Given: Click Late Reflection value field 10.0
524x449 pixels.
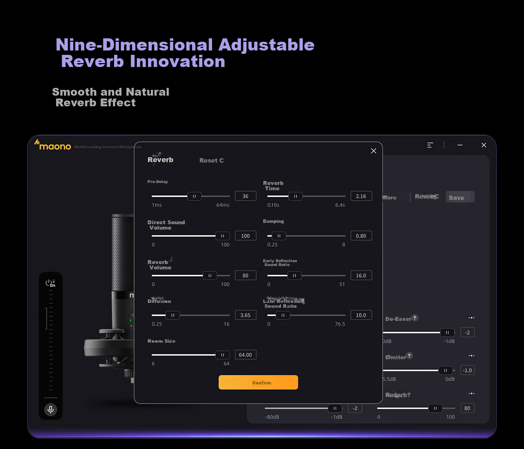Looking at the screenshot, I should (x=361, y=315).
